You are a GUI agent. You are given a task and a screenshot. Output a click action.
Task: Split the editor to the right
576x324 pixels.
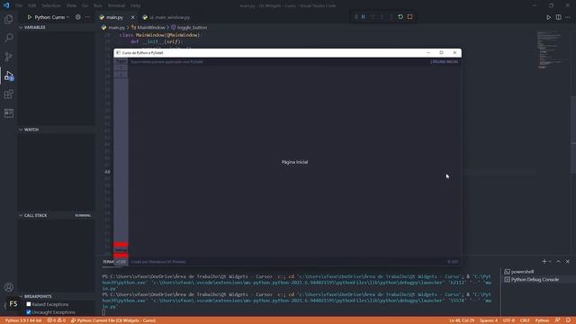click(x=558, y=17)
